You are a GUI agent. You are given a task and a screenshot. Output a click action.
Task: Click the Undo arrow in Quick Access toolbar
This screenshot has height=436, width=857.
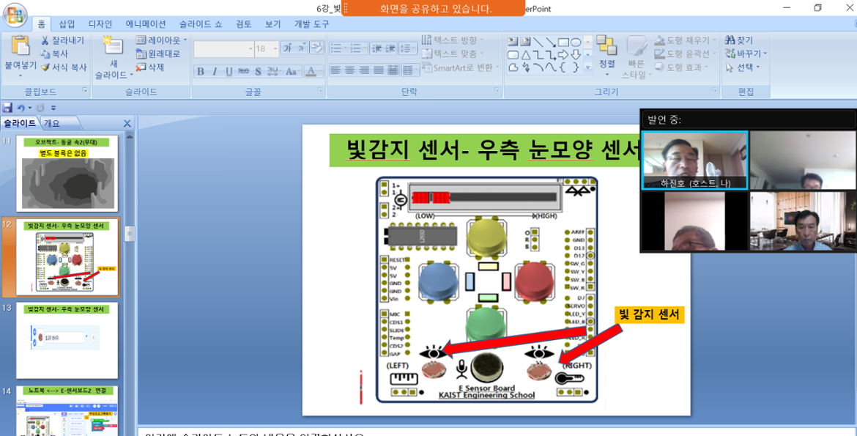click(x=21, y=108)
